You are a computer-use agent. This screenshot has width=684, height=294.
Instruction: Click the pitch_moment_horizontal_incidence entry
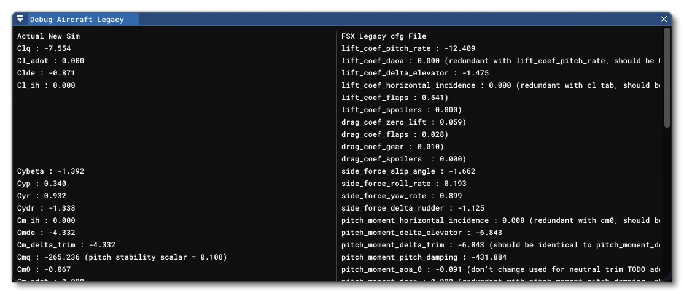point(500,220)
